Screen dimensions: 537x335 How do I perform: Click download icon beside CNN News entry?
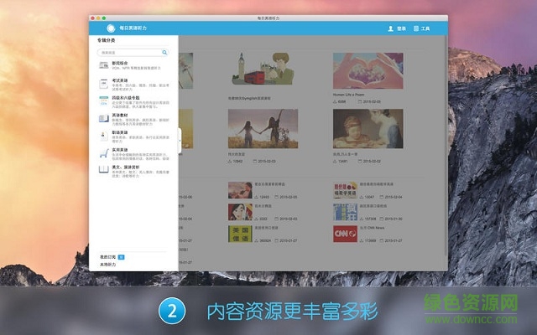(362, 240)
